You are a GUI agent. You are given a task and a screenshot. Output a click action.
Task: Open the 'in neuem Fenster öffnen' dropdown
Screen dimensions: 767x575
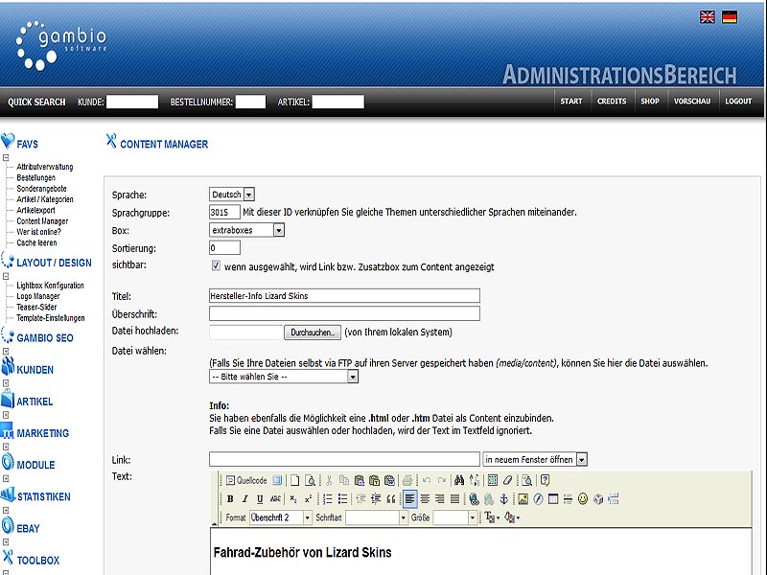(x=535, y=459)
